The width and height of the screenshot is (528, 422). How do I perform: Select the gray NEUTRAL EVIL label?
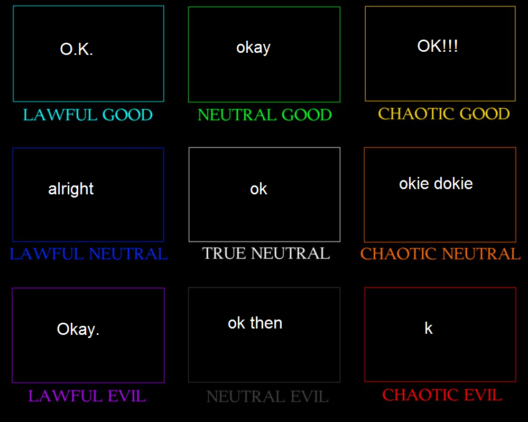pyautogui.click(x=267, y=396)
